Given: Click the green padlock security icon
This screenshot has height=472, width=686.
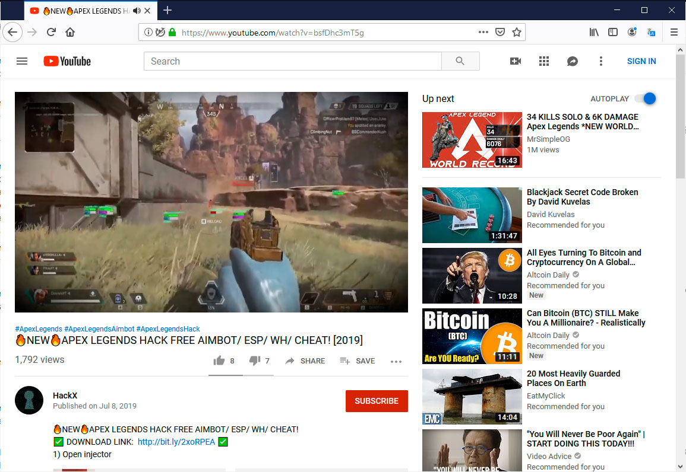Looking at the screenshot, I should click(172, 32).
